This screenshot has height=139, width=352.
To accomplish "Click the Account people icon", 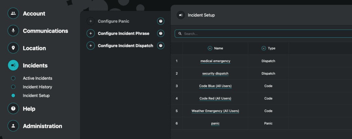I will pyautogui.click(x=13, y=14).
